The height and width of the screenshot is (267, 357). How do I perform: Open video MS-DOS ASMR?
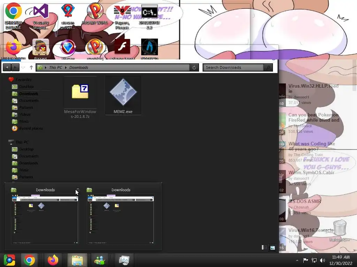305,201
